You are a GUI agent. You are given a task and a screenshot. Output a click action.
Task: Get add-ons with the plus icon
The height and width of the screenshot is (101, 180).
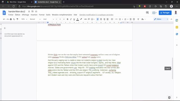pyautogui.click(x=177, y=45)
